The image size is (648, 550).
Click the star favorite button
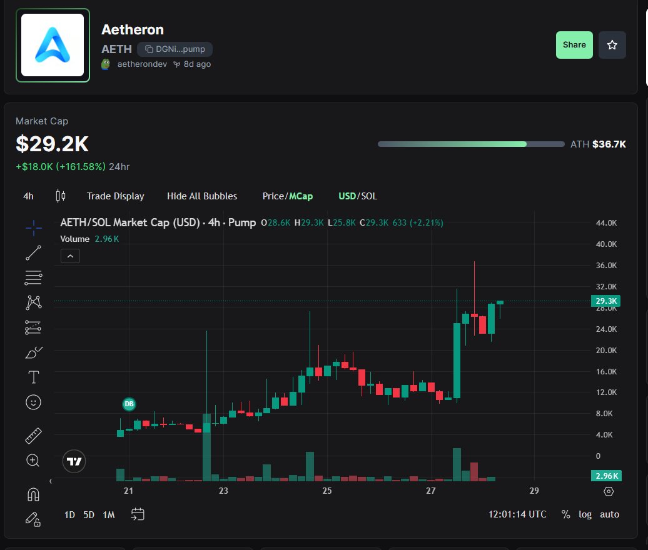point(612,45)
